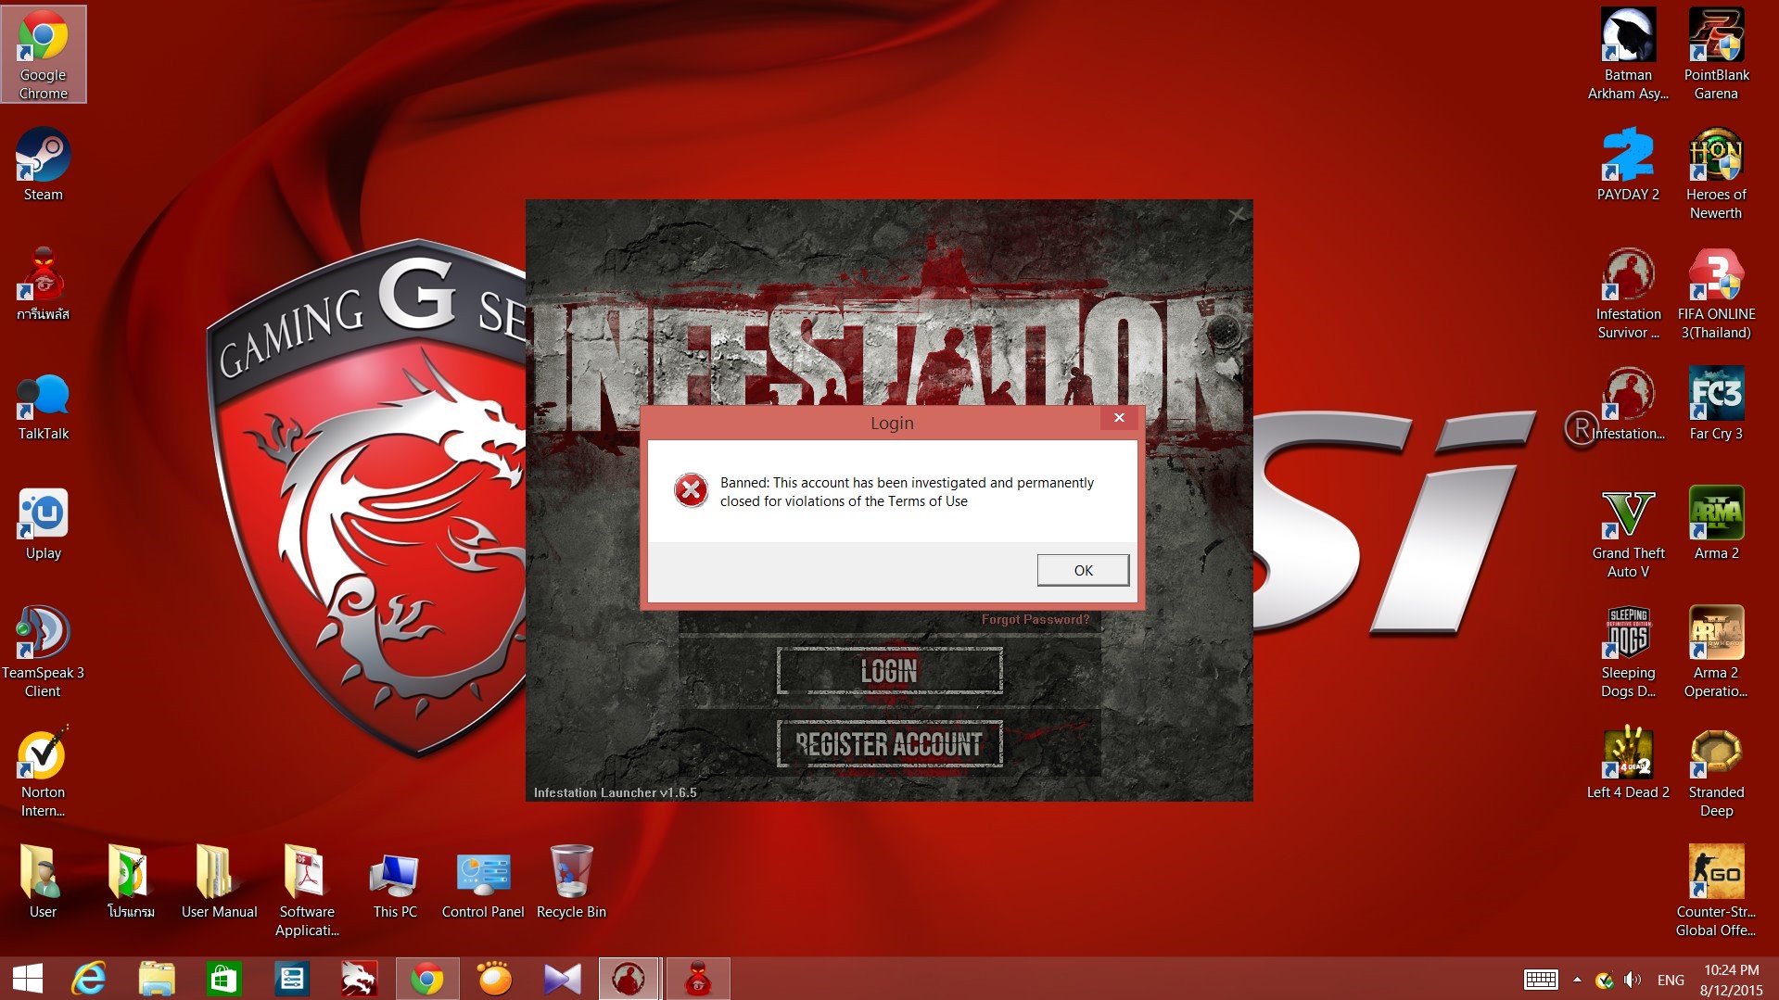Select the PointBlank Garena shortcut
This screenshot has width=1779, height=1000.
(1716, 55)
